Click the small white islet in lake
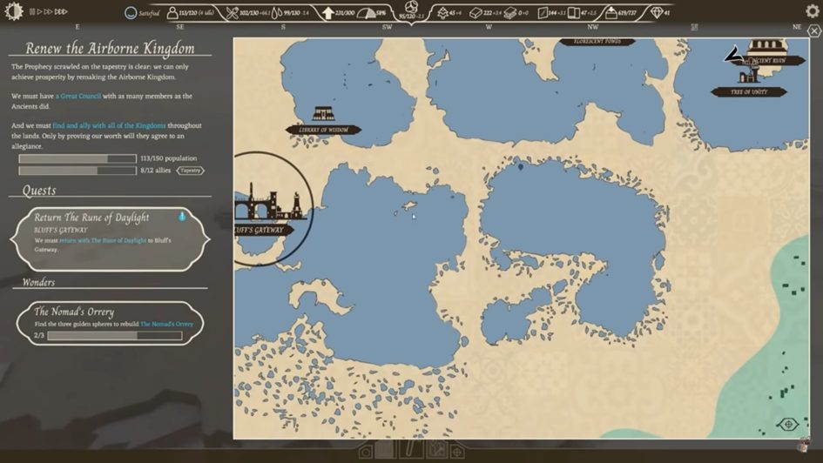Screen dimensions: 823x463 click(408, 205)
